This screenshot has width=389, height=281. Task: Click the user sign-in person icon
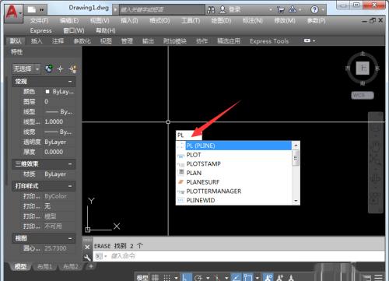[x=223, y=9]
